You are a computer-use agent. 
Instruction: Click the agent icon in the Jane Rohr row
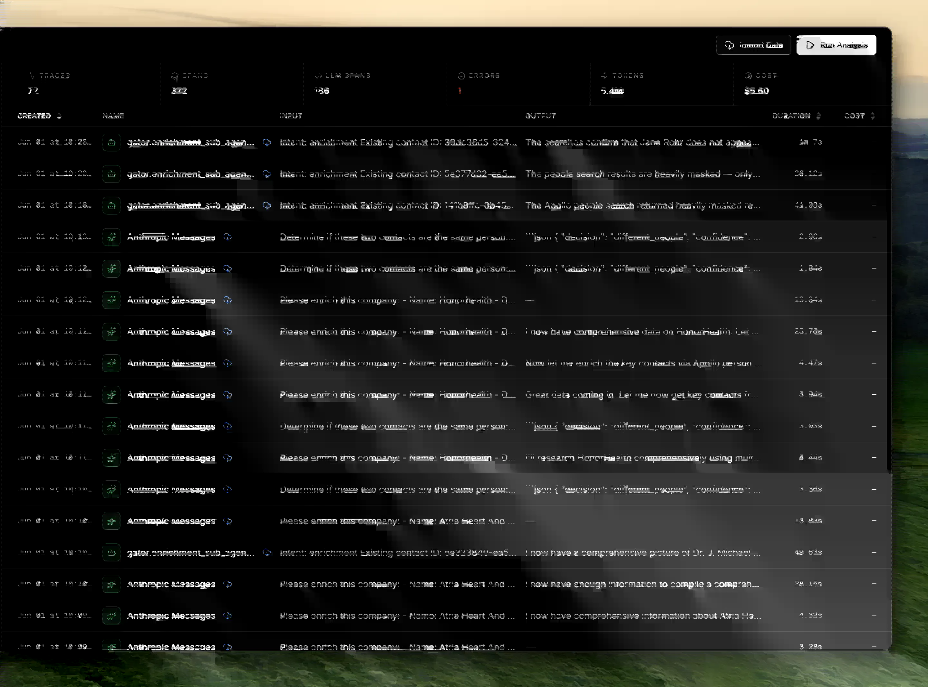click(x=111, y=143)
